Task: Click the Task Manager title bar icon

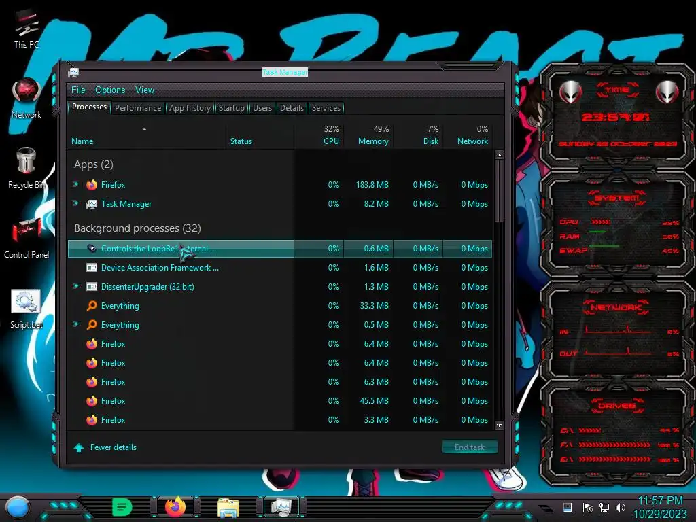Action: click(x=73, y=72)
